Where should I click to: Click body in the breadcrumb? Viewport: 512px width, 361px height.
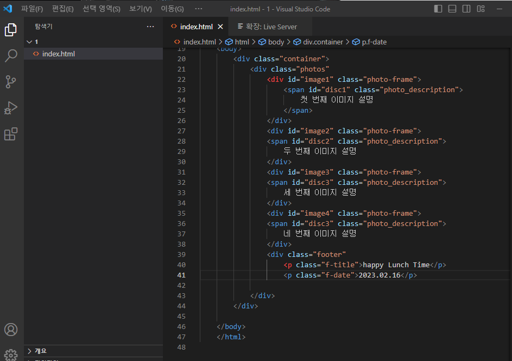[276, 42]
